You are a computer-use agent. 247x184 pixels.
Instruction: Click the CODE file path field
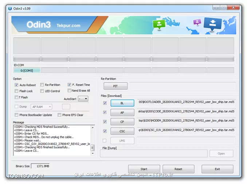tap(187, 112)
